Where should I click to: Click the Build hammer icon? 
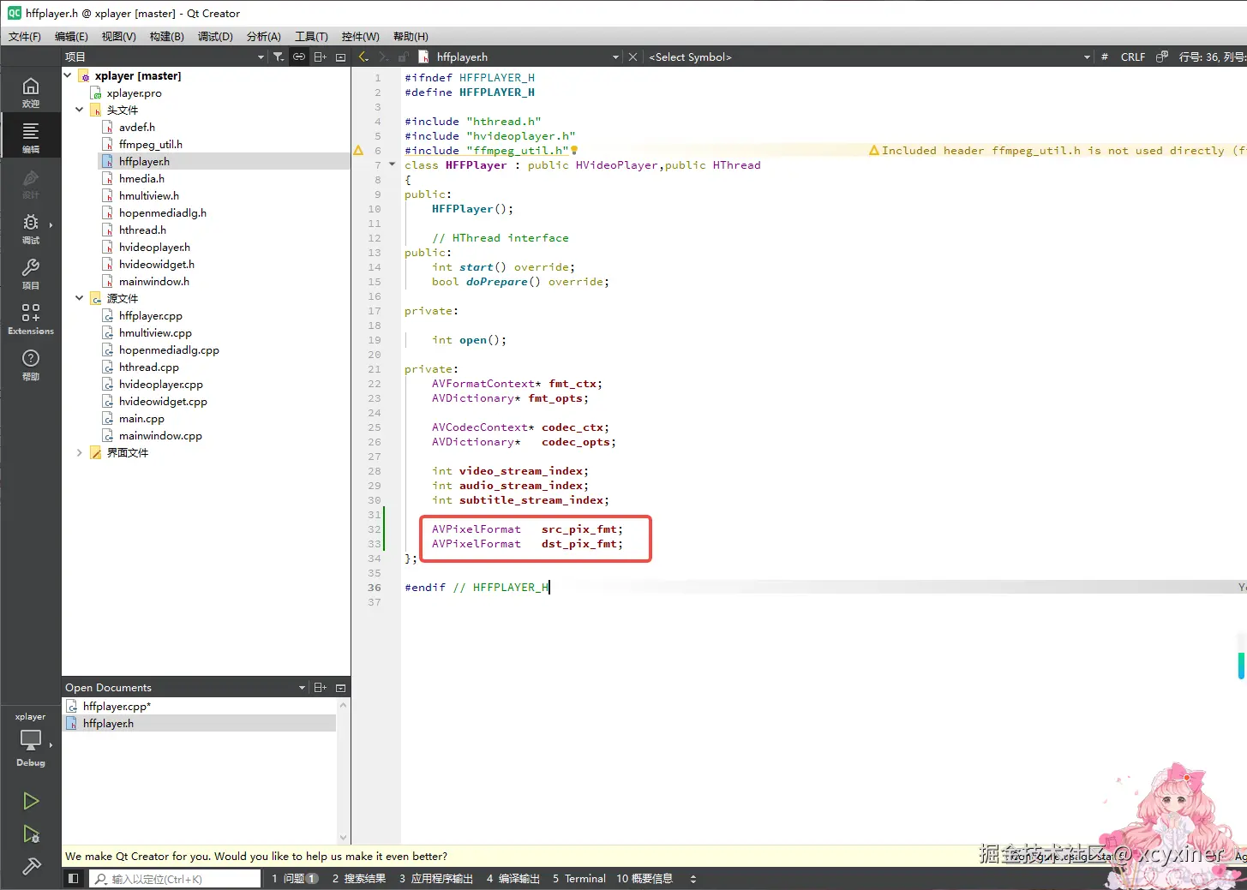tap(31, 867)
